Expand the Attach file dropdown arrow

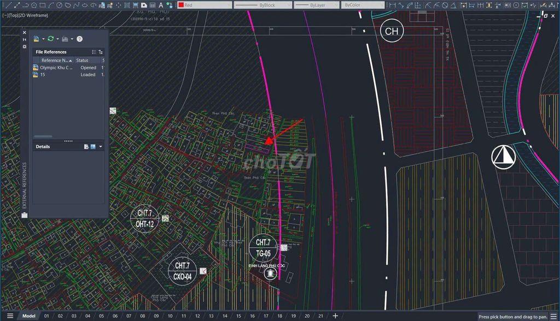click(x=43, y=39)
